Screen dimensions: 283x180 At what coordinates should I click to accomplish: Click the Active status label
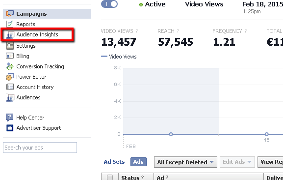click(155, 4)
